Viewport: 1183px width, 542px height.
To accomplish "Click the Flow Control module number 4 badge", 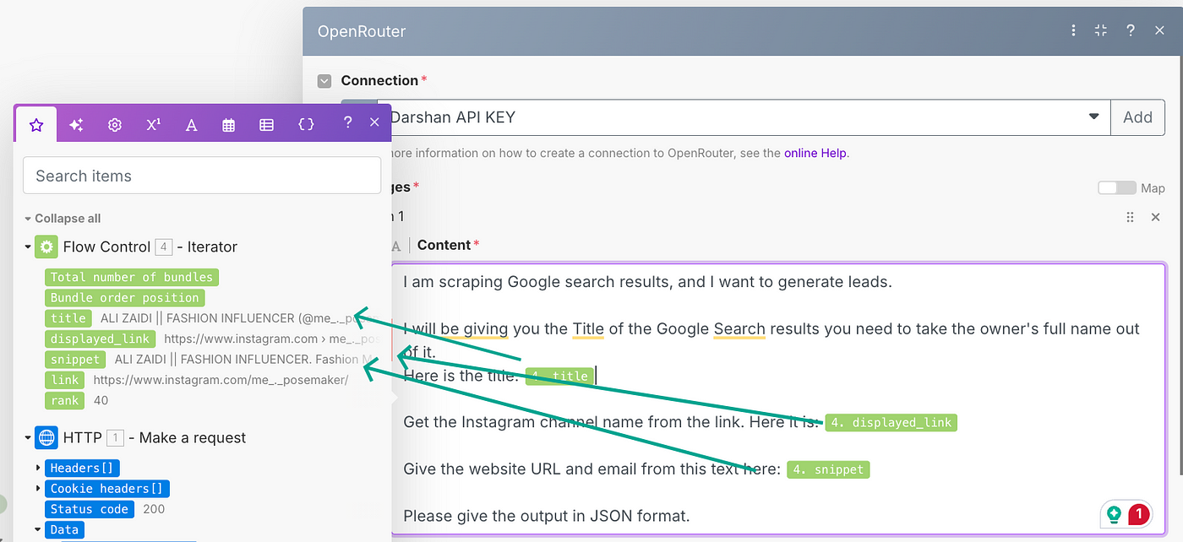I will 164,247.
